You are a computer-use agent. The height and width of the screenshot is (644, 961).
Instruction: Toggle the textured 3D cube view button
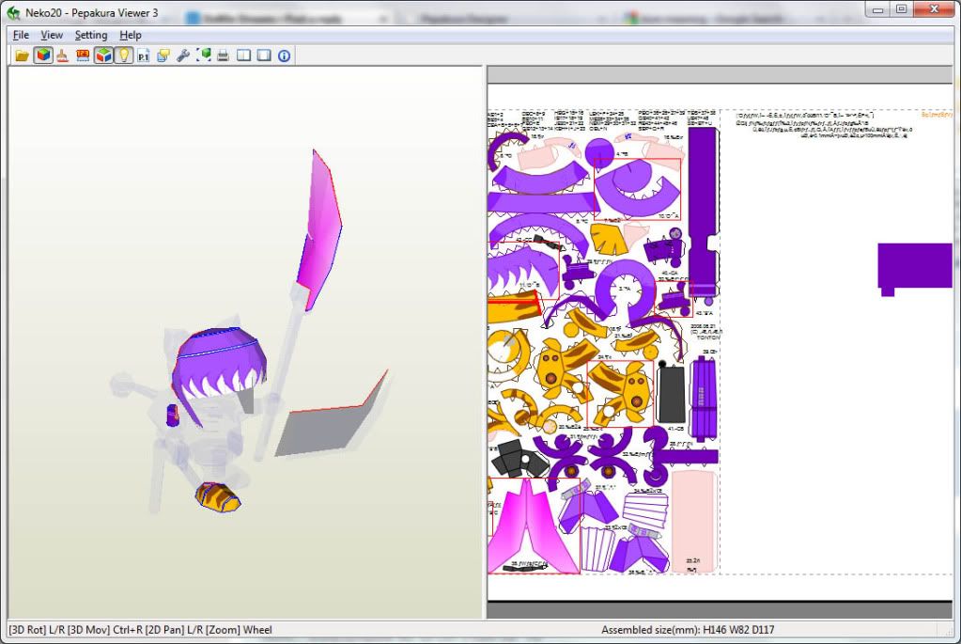click(x=43, y=55)
